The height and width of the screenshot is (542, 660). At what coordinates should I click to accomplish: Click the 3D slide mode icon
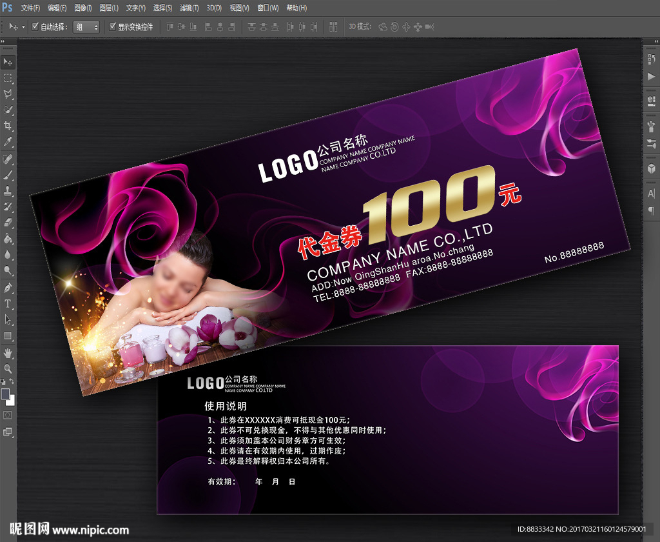pyautogui.click(x=418, y=27)
